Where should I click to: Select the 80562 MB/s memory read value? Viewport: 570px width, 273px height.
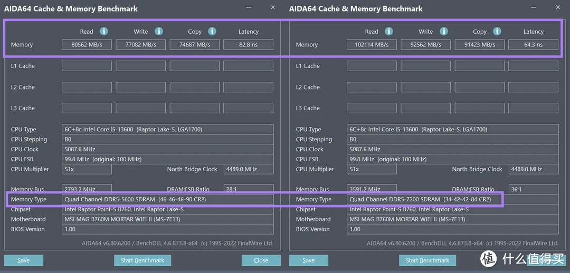coord(87,45)
